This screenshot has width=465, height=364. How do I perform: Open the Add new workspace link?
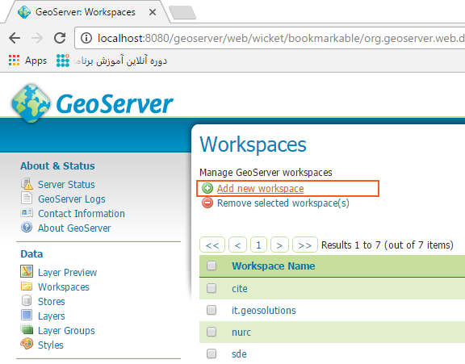click(x=261, y=189)
